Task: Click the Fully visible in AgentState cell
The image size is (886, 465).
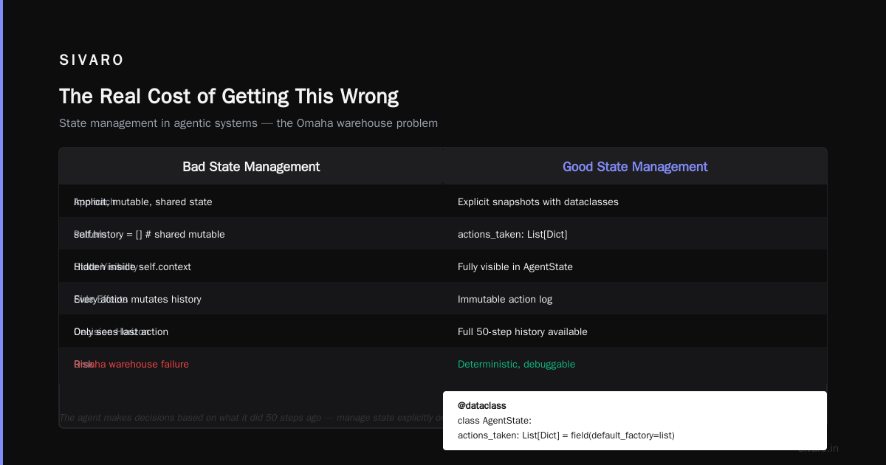Action: click(515, 266)
